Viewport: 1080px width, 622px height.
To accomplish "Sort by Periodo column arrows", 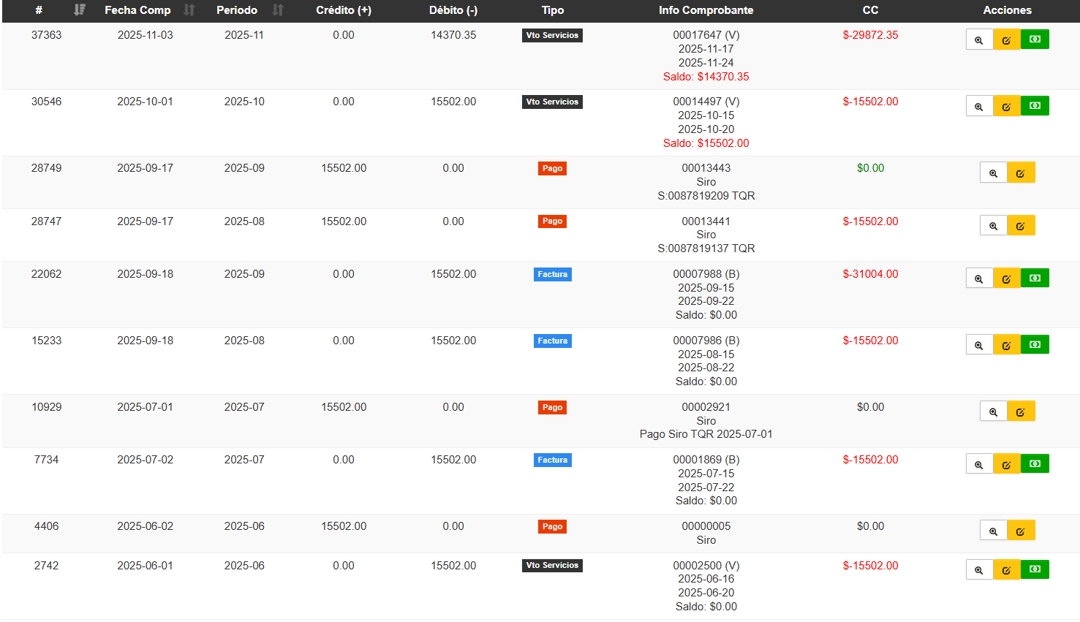I will coord(278,10).
